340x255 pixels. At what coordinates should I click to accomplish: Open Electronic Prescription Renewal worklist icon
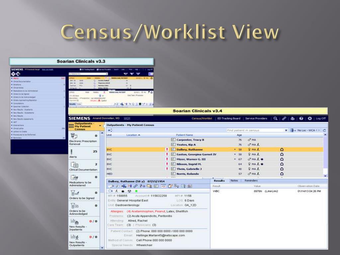coord(74,136)
